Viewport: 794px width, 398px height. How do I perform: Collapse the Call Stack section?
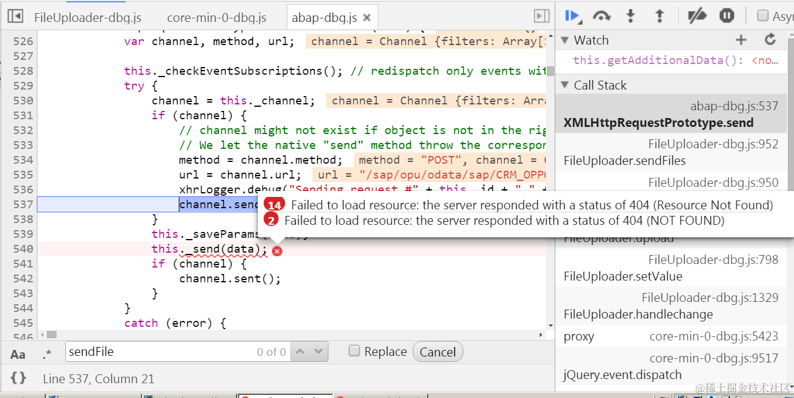point(564,85)
